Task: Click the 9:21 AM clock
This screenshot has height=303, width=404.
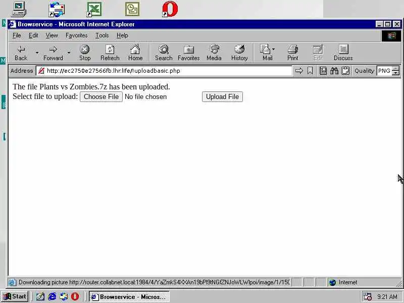Action: click(x=387, y=296)
